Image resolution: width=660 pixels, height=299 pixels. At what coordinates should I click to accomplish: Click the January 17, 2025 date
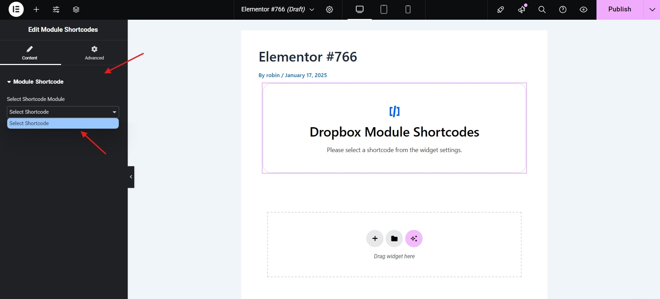(x=306, y=75)
